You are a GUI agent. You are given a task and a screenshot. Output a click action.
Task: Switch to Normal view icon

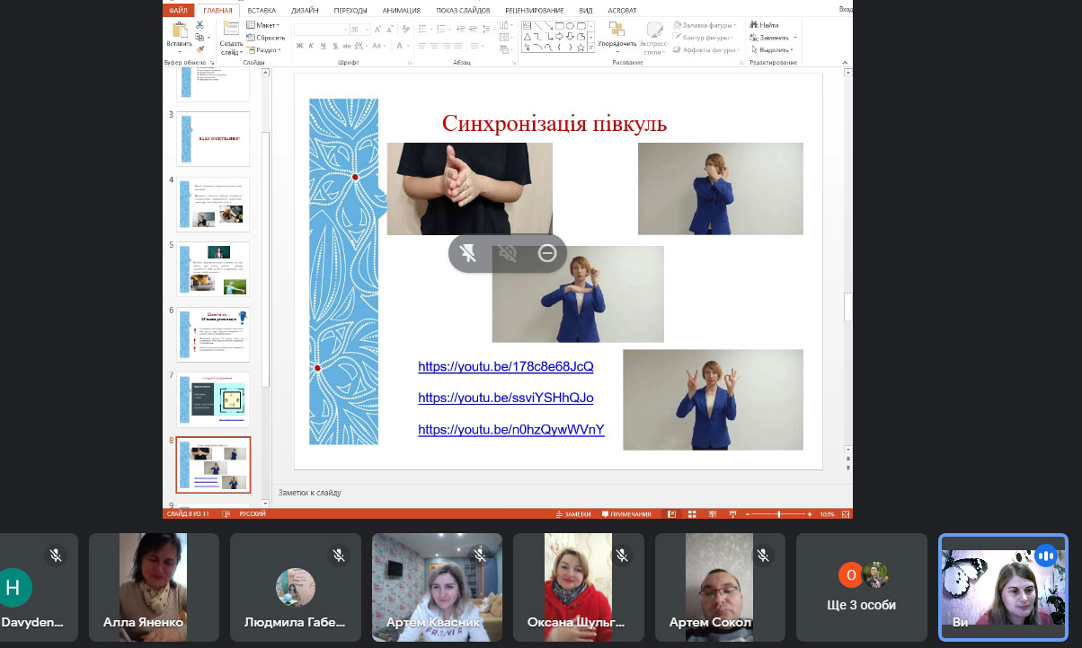[x=670, y=514]
